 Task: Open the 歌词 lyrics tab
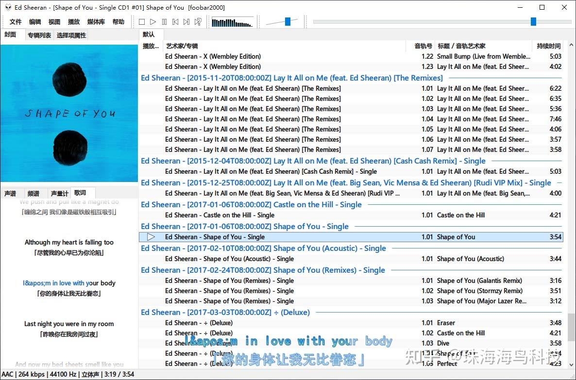tap(82, 193)
